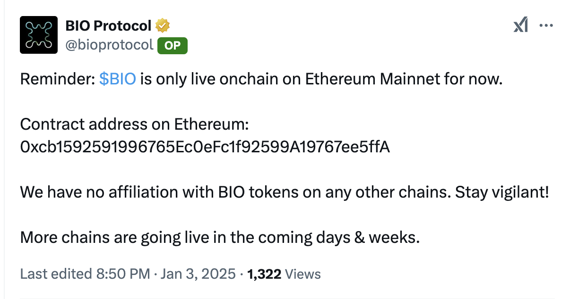Click the green OP badge
The image size is (570, 299).
point(172,46)
